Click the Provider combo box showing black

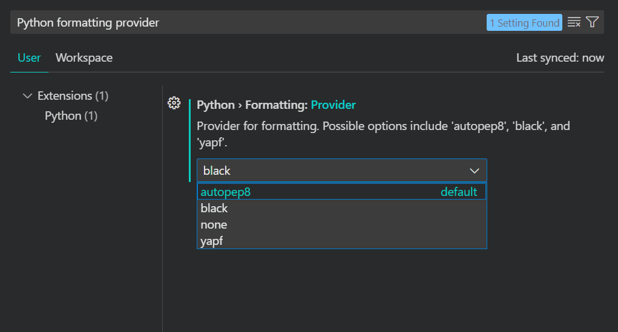(333, 171)
